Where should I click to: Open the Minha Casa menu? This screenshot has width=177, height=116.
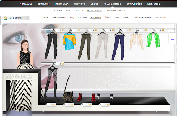tap(62, 4)
